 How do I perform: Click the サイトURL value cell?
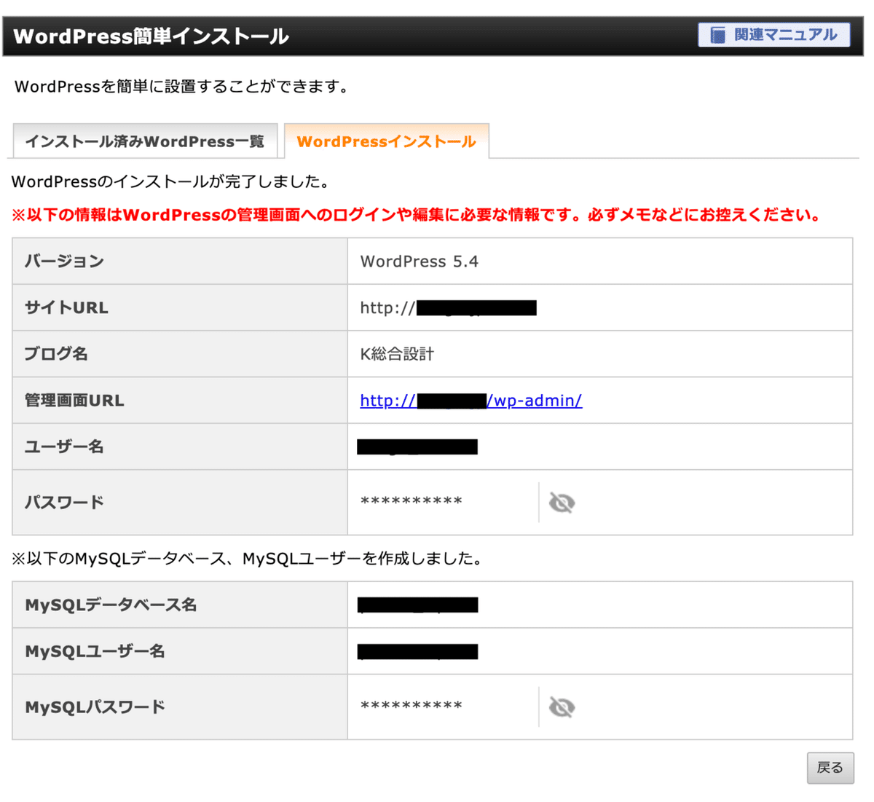599,307
